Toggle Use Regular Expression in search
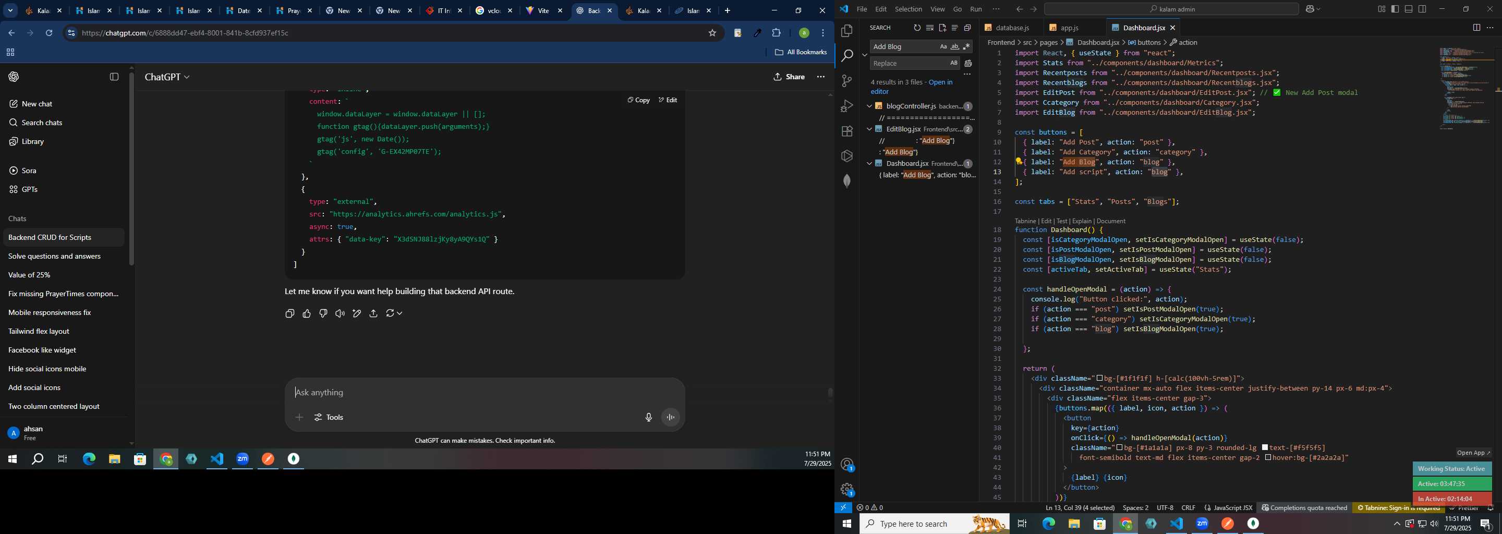This screenshot has height=534, width=1502. coord(966,46)
